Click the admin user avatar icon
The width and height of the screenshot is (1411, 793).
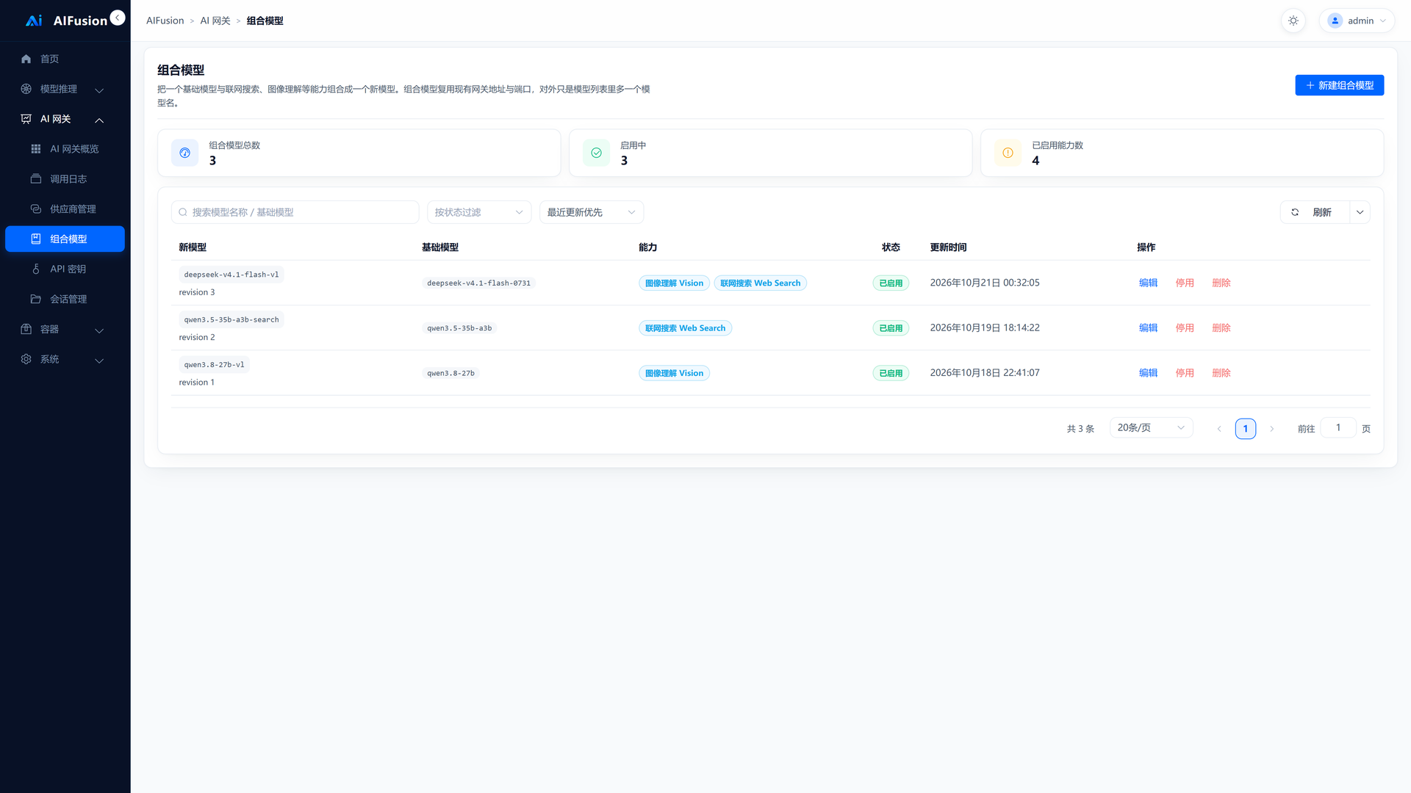point(1335,21)
